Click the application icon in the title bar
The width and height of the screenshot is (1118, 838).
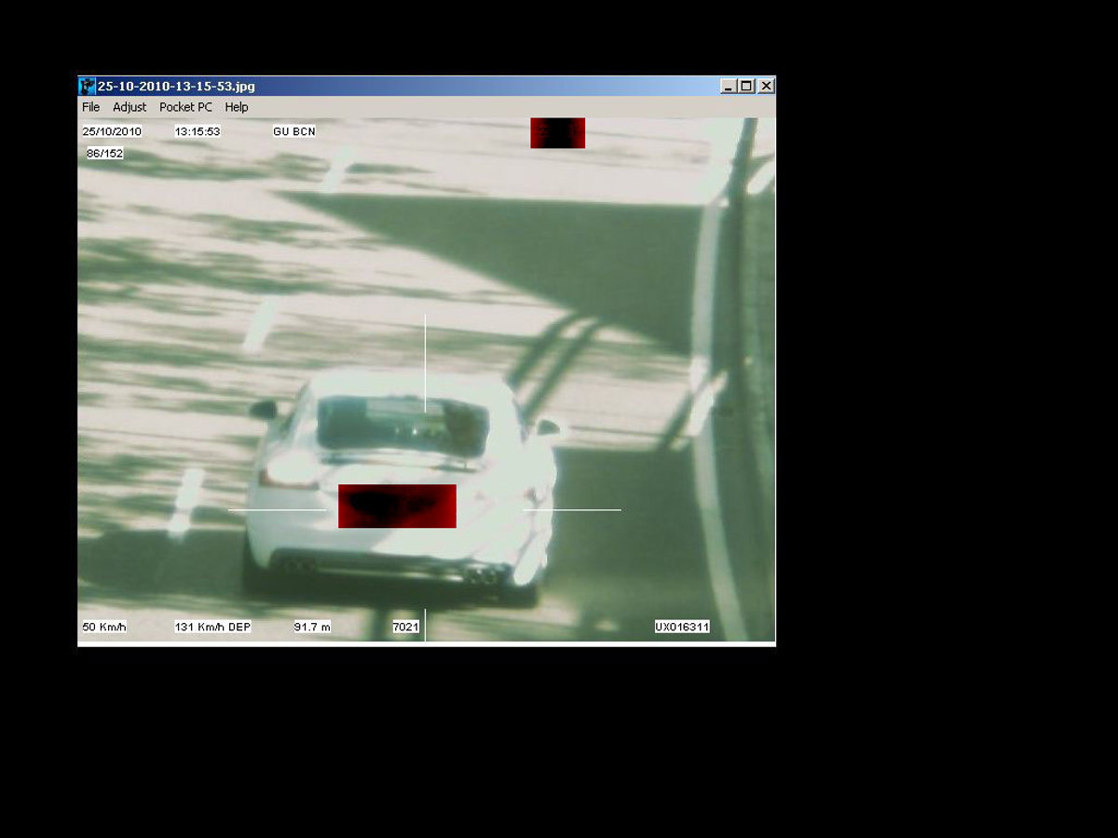coord(88,87)
